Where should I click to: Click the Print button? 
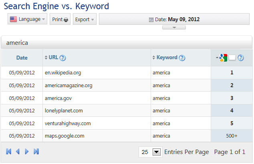(60, 19)
